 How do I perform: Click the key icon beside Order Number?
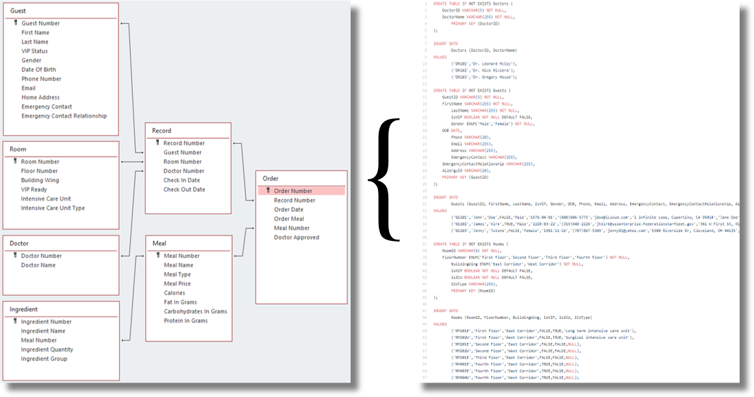pos(267,191)
